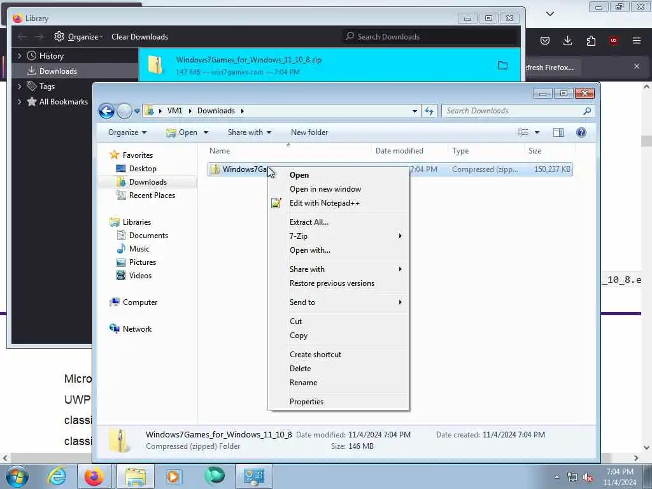This screenshot has height=489, width=652.
Task: Click the Explorer back navigation arrow
Action: (x=106, y=111)
